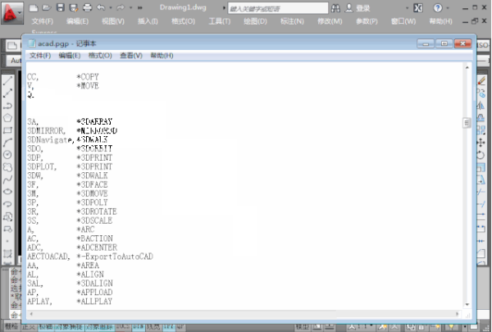Toggle 正交 ortho mode in status bar
This screenshot has height=332, width=492.
pos(29,327)
